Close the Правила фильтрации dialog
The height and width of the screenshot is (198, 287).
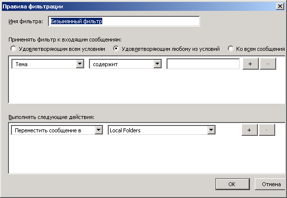280,6
